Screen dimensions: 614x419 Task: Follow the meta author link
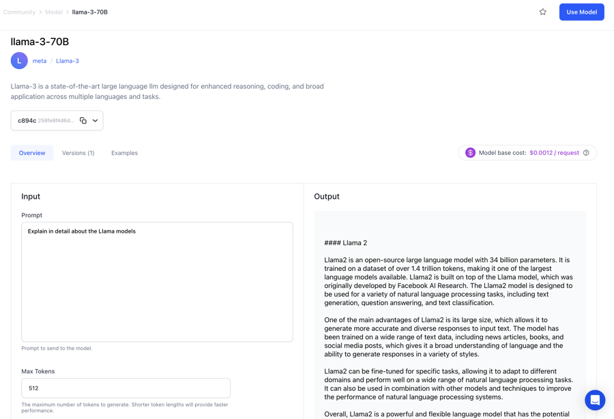point(40,61)
